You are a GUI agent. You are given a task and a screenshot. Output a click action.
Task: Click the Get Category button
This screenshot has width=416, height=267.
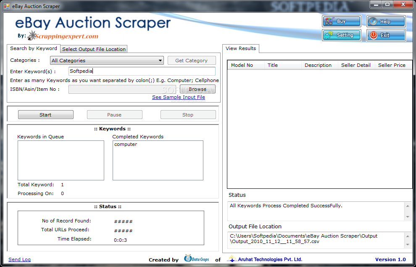[x=192, y=61]
